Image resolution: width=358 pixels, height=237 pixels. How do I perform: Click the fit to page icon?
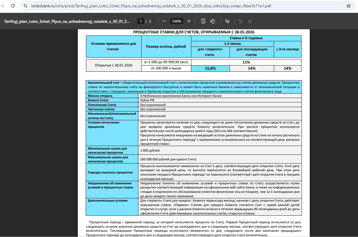click(203, 21)
